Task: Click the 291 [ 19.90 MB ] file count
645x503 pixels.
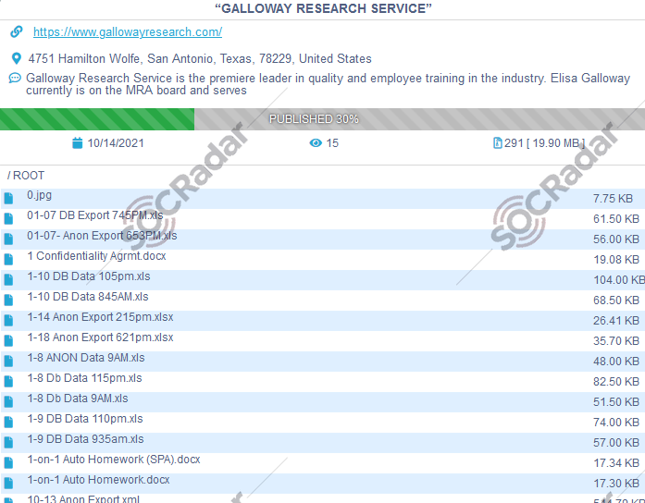Action: coord(544,143)
